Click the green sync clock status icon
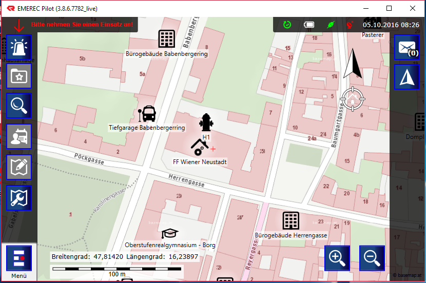Viewport: 426px width, 283px height. [x=287, y=24]
